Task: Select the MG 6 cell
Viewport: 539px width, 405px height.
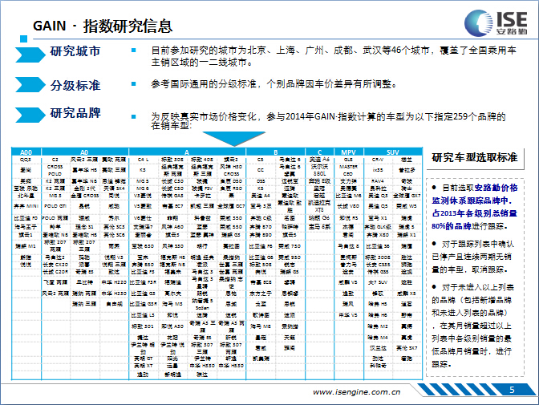Action: tap(143, 188)
